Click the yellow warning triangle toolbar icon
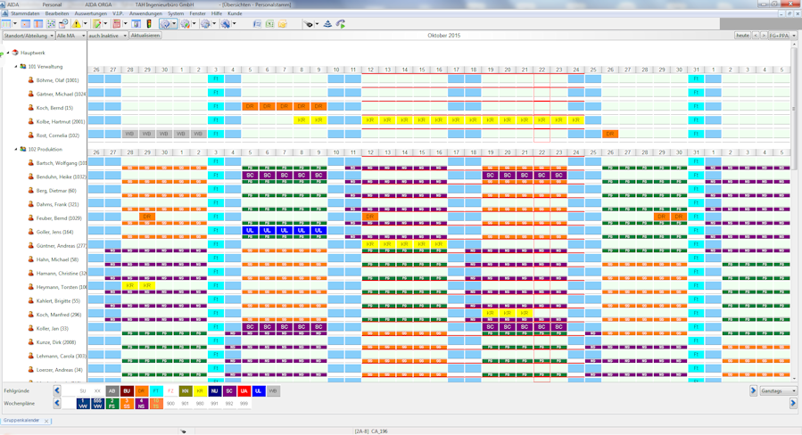This screenshot has width=802, height=435. pyautogui.click(x=76, y=24)
